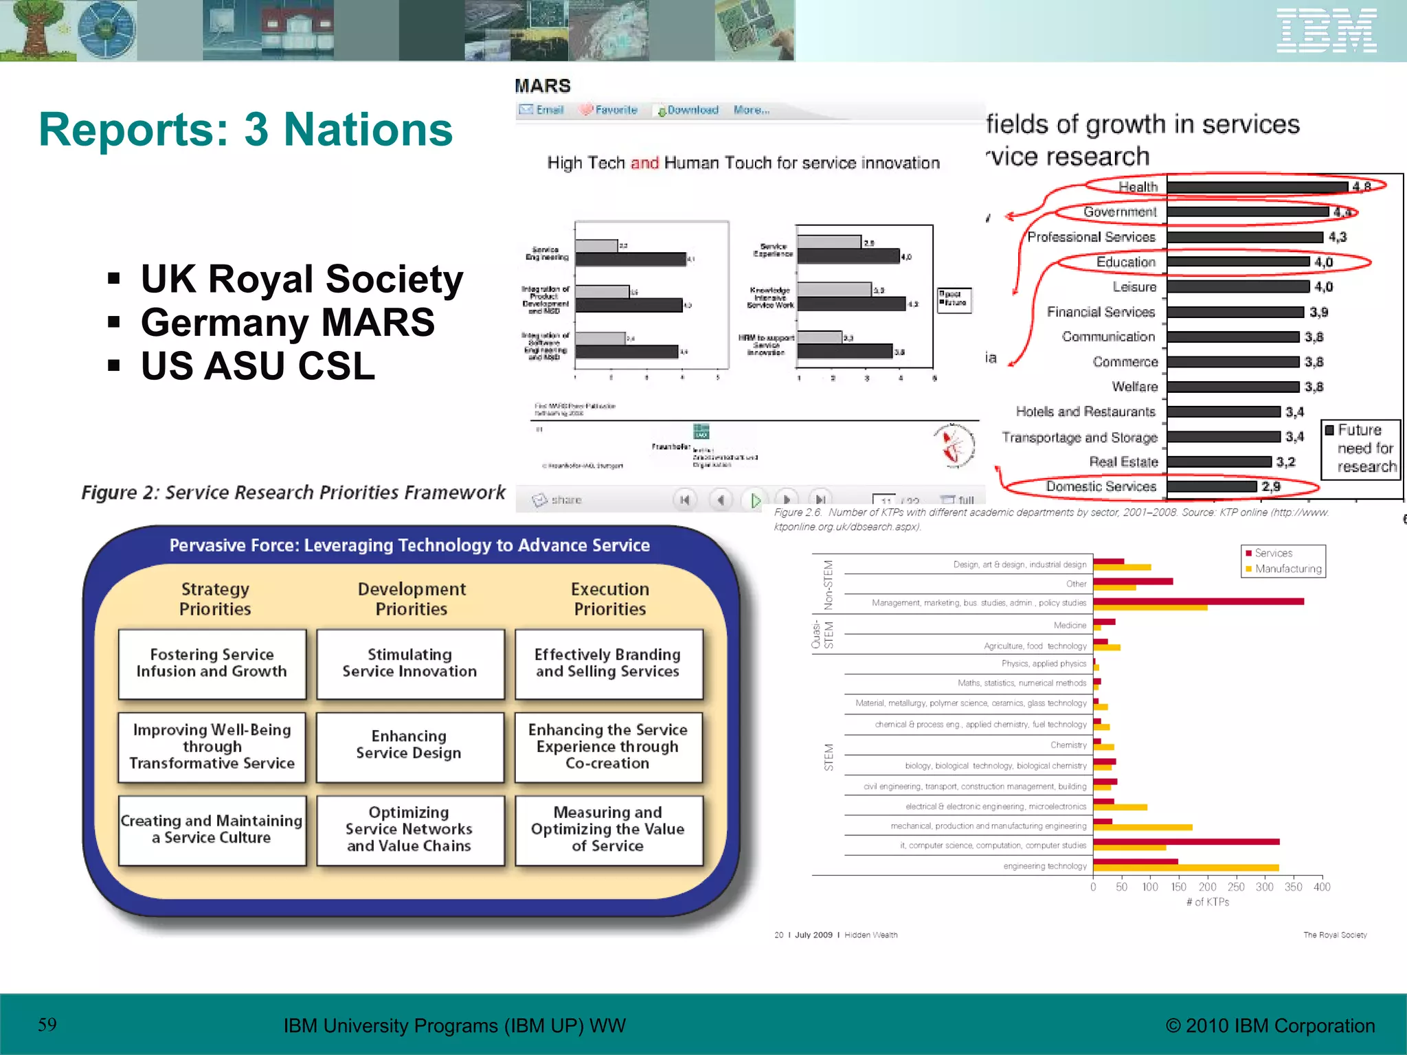The height and width of the screenshot is (1055, 1407).
Task: Click the Real Estate label
Action: (1123, 462)
